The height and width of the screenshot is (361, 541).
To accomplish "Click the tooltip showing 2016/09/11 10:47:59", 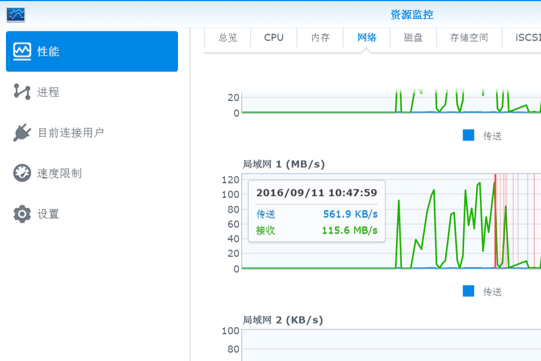I will 316,211.
